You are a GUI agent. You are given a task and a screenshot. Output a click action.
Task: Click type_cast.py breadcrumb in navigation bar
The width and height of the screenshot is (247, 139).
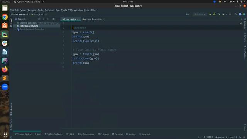pyautogui.click(x=39, y=14)
